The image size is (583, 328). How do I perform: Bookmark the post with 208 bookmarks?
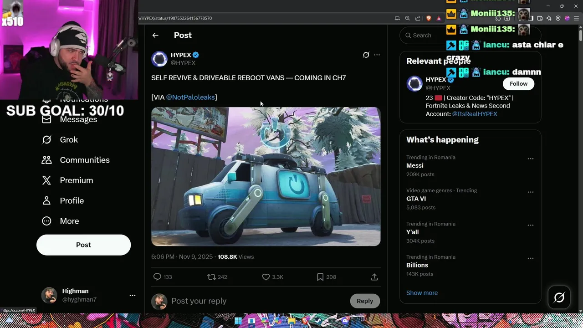point(320,277)
